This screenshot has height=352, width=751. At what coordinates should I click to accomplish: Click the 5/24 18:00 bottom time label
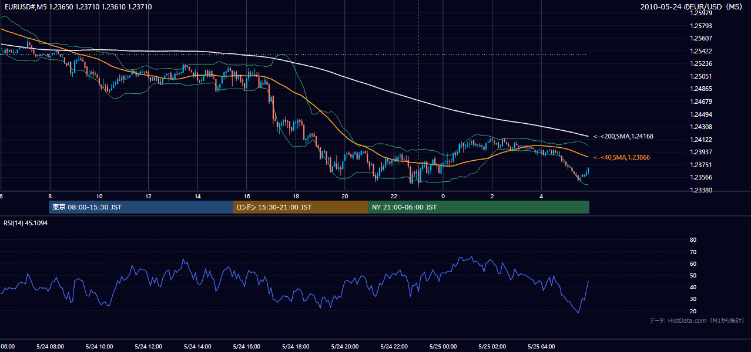296,346
